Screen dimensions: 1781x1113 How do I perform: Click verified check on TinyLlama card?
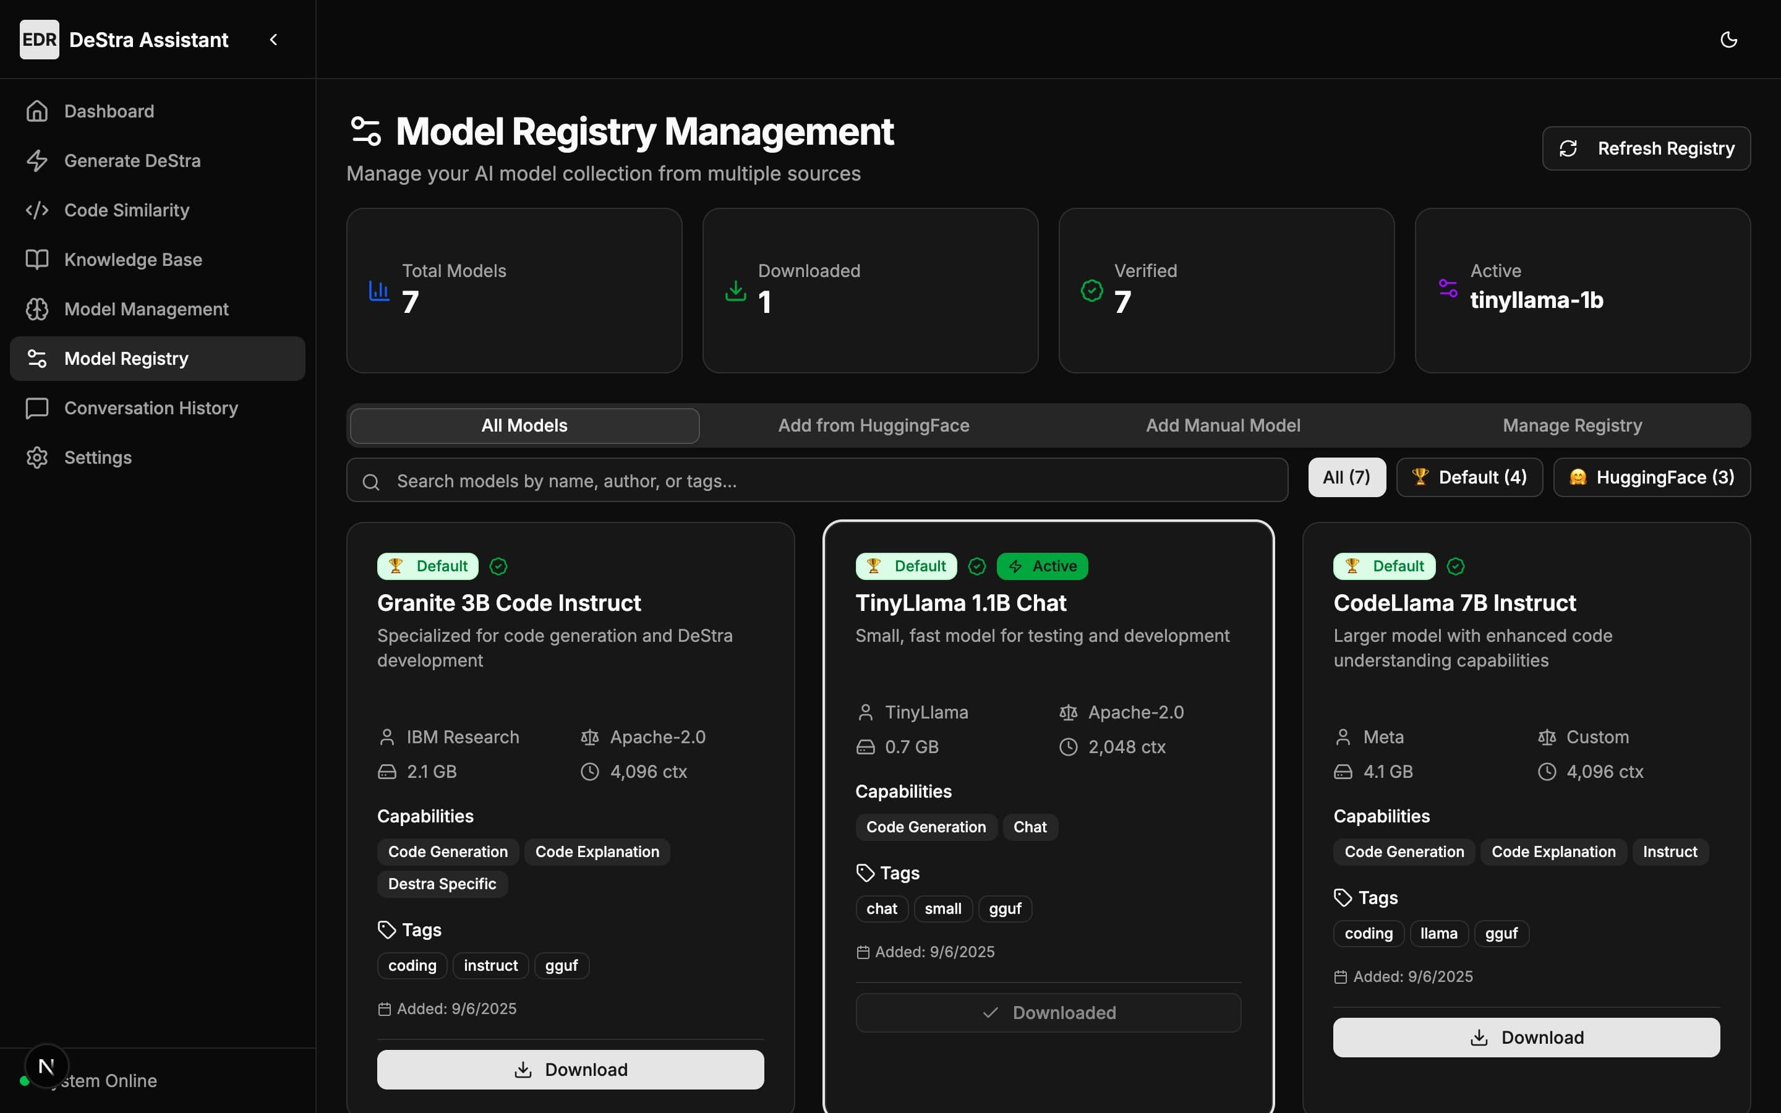click(x=976, y=566)
